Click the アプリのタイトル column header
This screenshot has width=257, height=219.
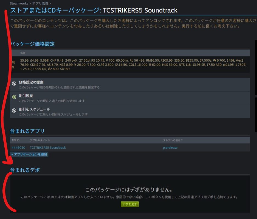click(40, 140)
